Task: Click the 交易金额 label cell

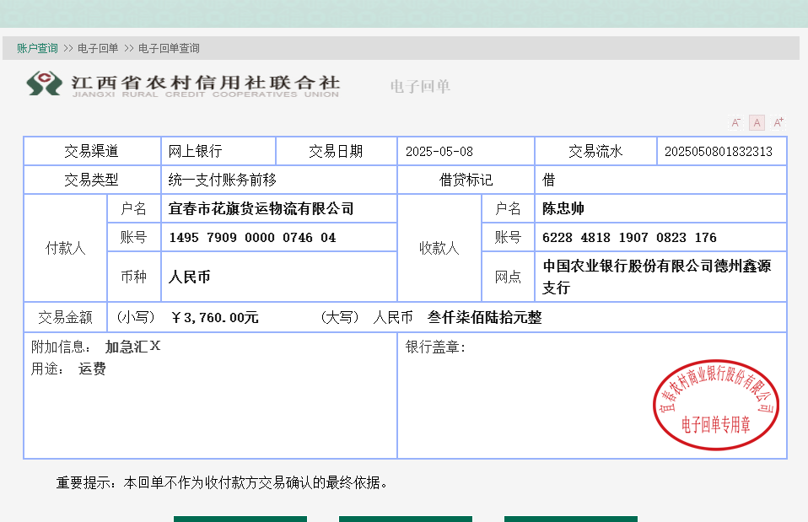Action: [x=66, y=317]
